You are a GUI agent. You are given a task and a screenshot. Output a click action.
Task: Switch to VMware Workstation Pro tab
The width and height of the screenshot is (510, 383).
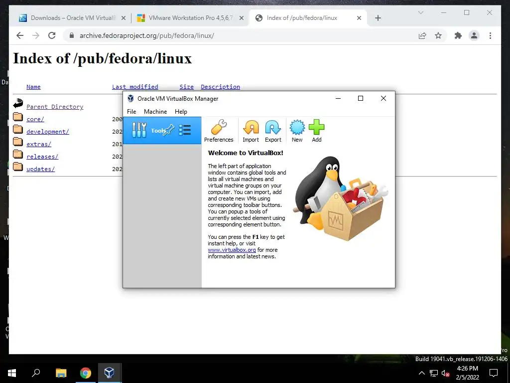(x=191, y=18)
